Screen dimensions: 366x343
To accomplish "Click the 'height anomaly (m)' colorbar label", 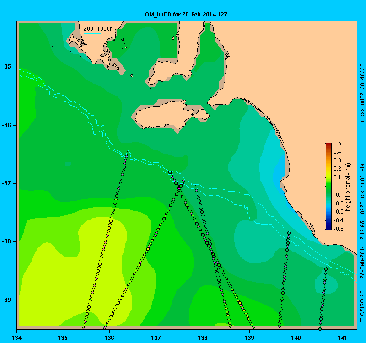I will click(x=348, y=187).
